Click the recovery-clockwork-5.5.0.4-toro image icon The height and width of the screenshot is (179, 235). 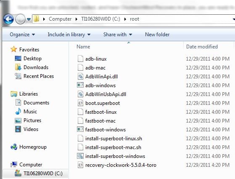coord(80,165)
